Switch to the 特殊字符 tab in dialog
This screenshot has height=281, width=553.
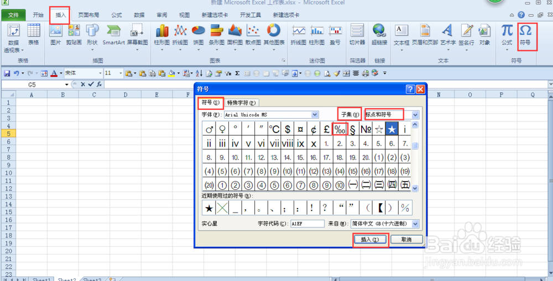(242, 103)
